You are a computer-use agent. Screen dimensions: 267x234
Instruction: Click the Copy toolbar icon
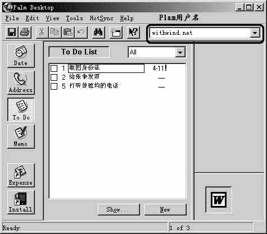click(x=55, y=33)
